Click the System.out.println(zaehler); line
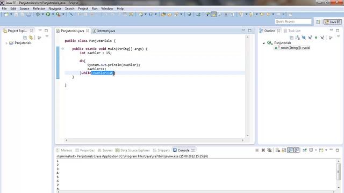 pos(113,65)
